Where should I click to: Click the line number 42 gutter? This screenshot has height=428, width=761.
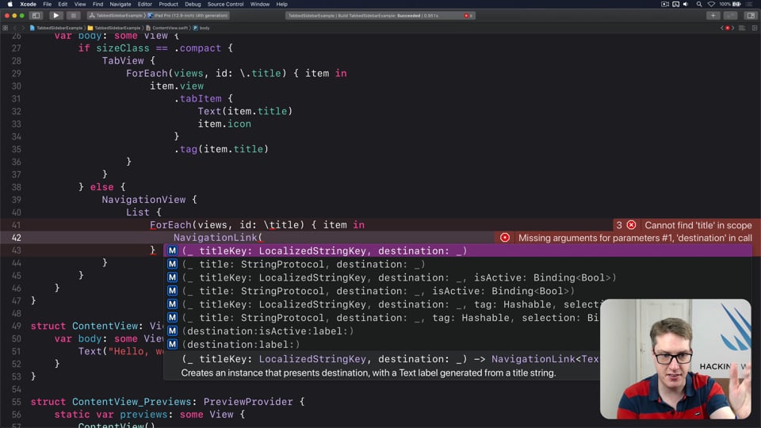(16, 238)
